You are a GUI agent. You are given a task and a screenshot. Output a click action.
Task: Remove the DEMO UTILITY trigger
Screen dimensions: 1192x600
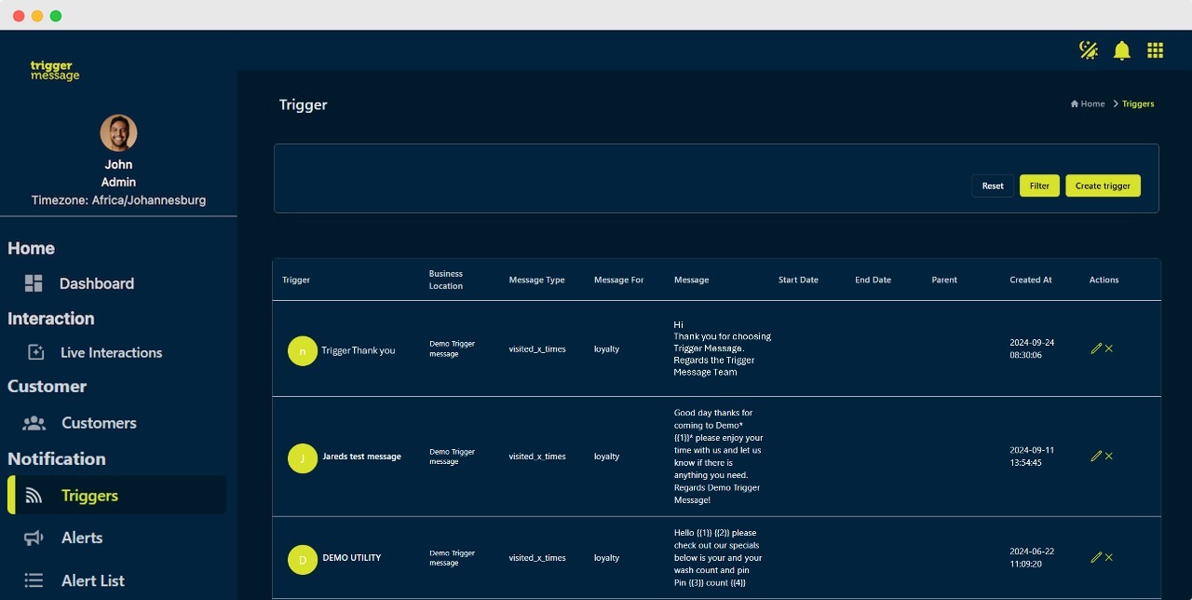(x=1109, y=558)
